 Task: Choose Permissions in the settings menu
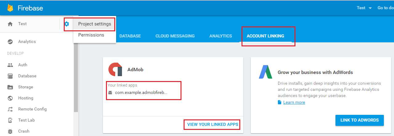91,35
